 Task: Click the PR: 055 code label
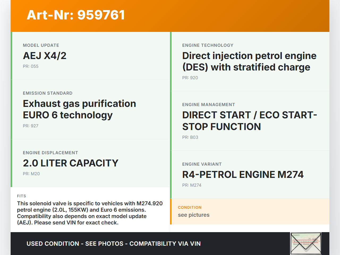(x=31, y=66)
